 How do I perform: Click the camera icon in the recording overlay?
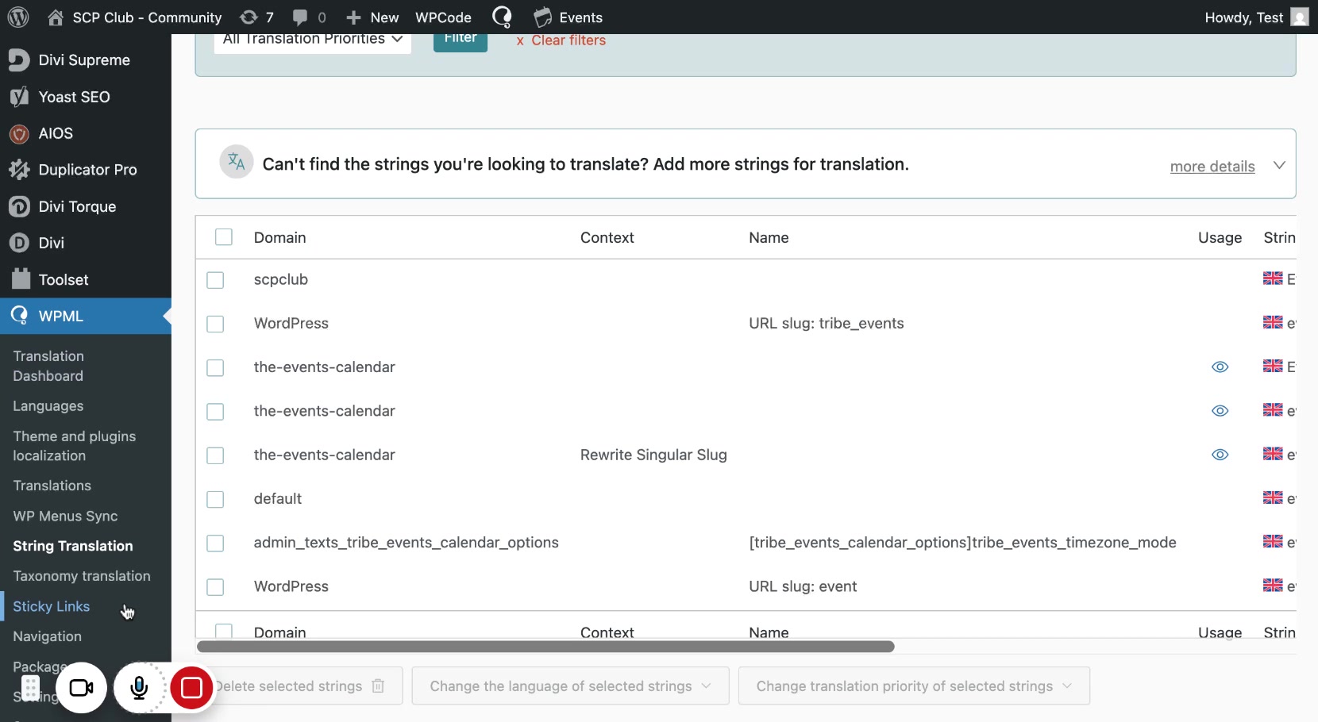pos(81,688)
